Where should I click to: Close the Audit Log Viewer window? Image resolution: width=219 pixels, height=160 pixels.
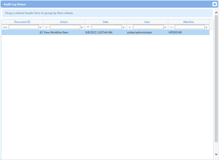click(x=215, y=4)
